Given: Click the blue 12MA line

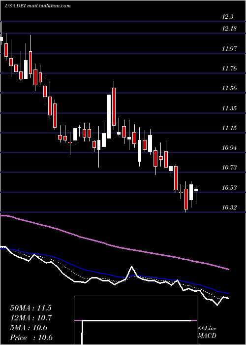Looking at the screenshot, I should coord(114,275).
